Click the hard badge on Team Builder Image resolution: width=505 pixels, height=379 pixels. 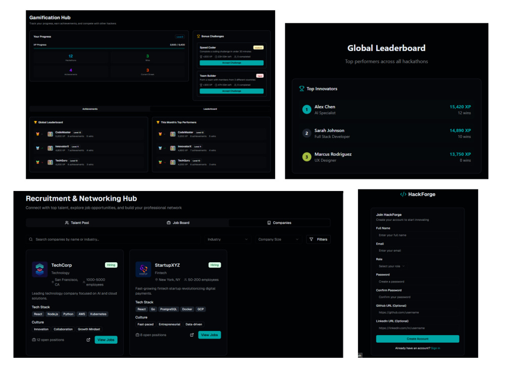pos(260,76)
